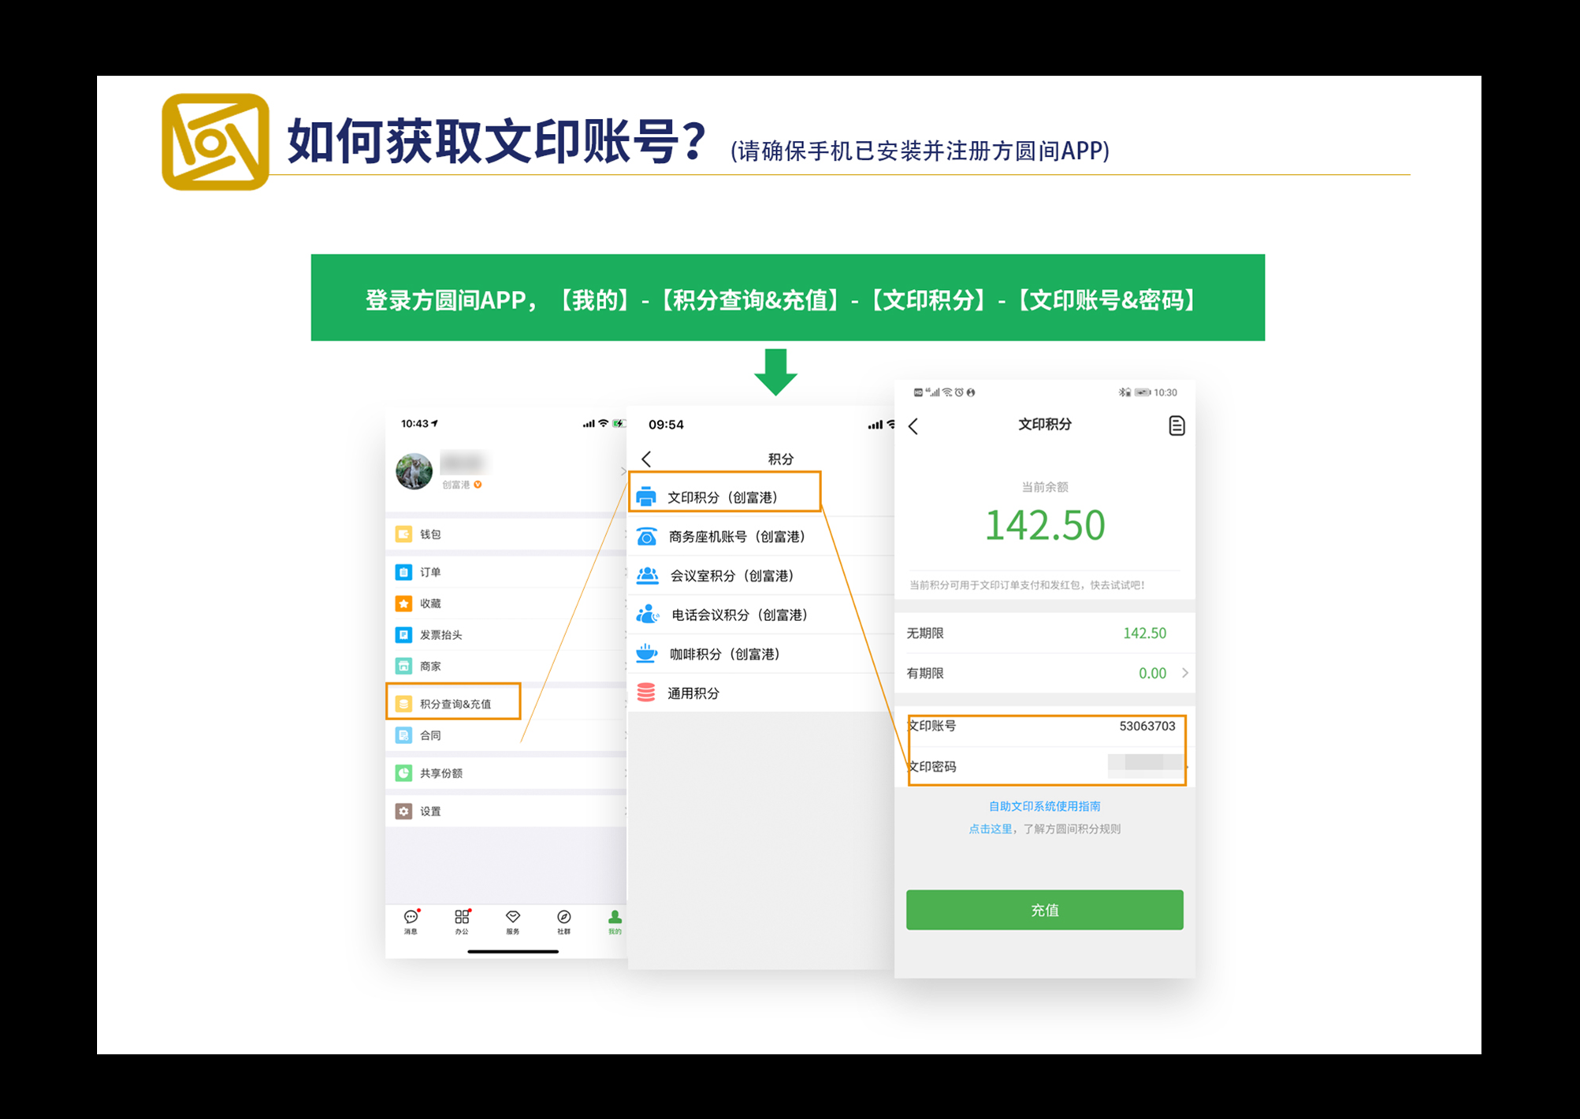Click the 积分查询&充值 coin icon

pos(403,704)
